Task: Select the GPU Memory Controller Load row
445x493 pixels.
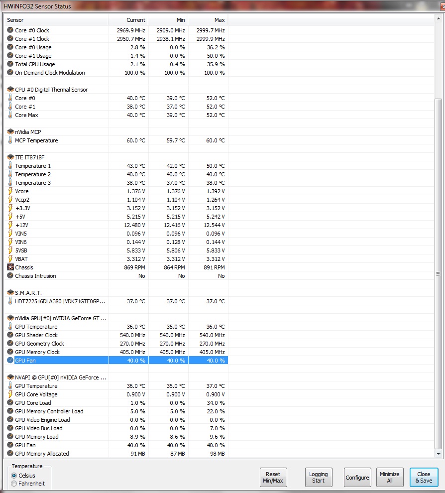Action: coord(116,411)
